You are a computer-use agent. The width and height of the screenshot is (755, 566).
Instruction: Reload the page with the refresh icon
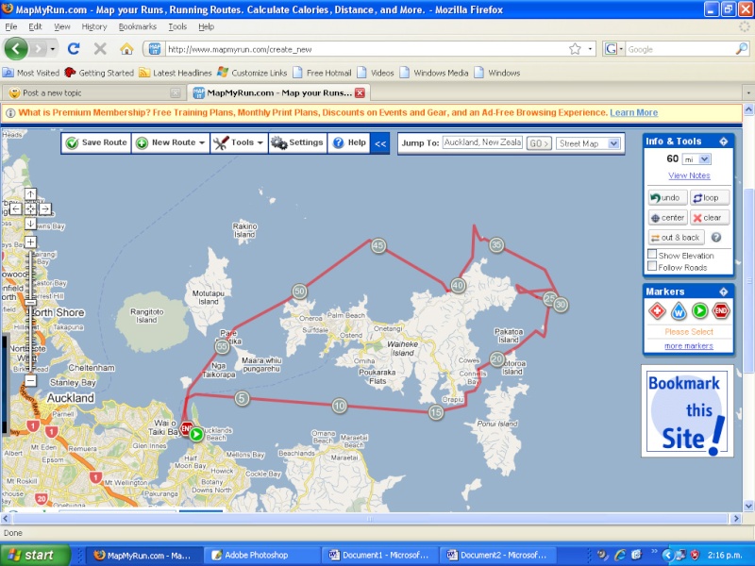pyautogui.click(x=74, y=49)
